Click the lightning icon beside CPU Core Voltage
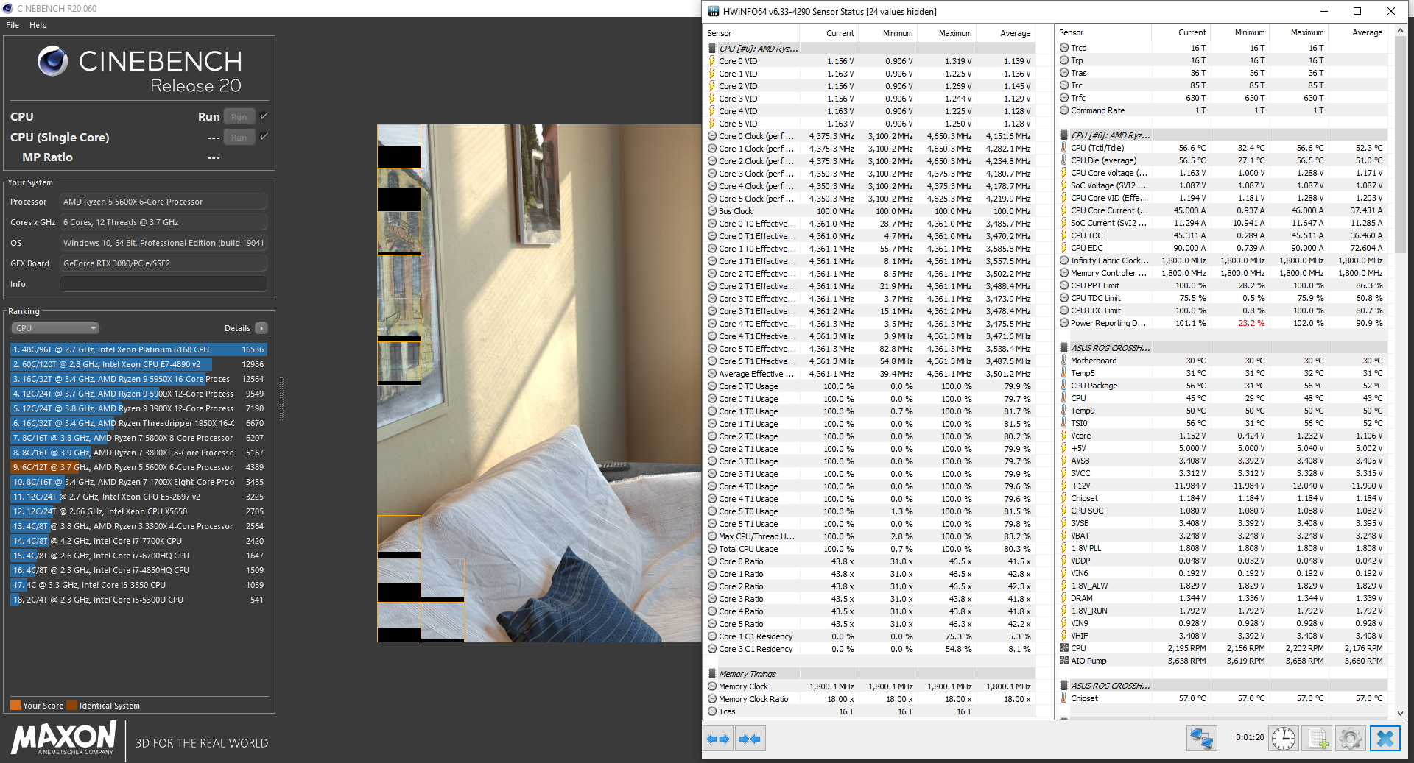Screen dimensions: 1414x763 coord(1064,173)
